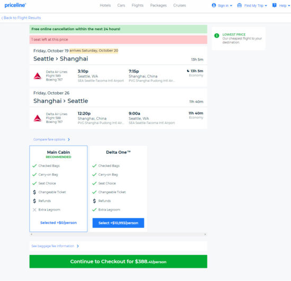Click the Find My Trip briefcase icon
The image size is (291, 281).
click(239, 5)
